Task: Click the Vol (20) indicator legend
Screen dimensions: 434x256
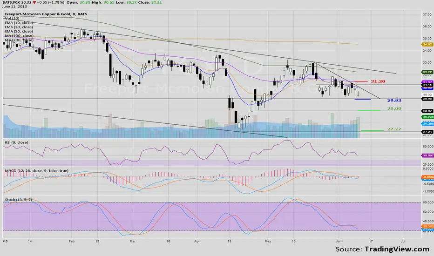Action: point(12,18)
